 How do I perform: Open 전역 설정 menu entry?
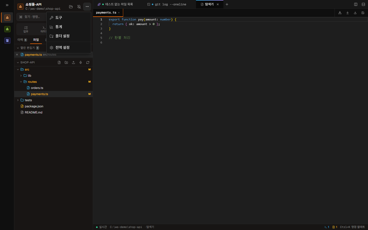69,48
